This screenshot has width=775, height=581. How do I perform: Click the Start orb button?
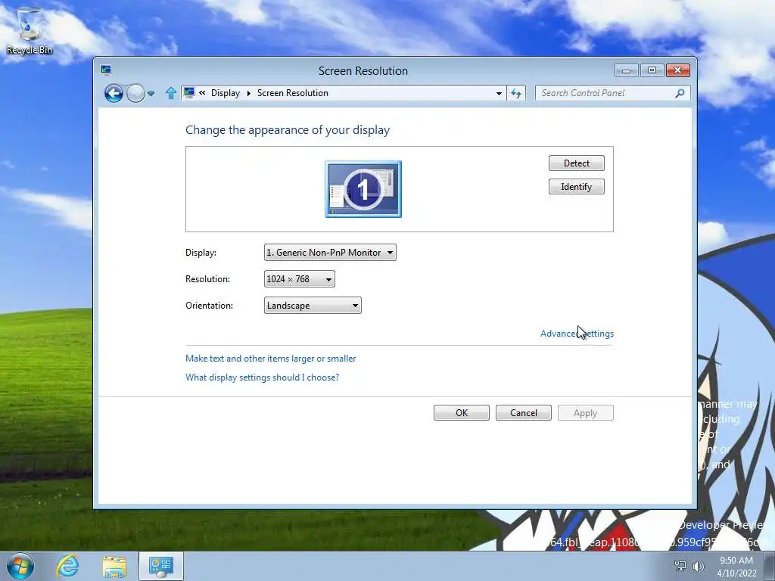20,566
